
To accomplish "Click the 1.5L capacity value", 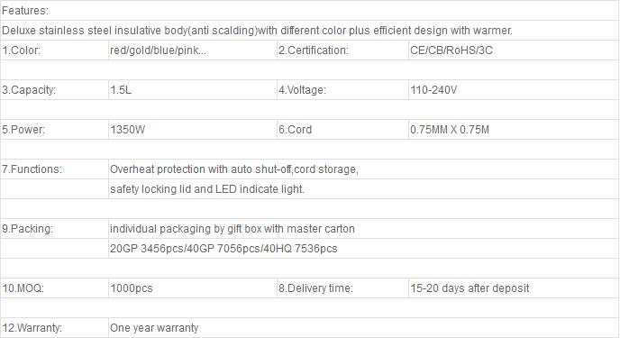I will coord(121,90).
